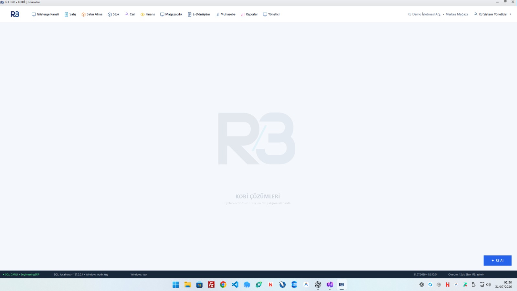Click the Merkez Mağaza branch label
The width and height of the screenshot is (517, 291).
click(x=457, y=14)
